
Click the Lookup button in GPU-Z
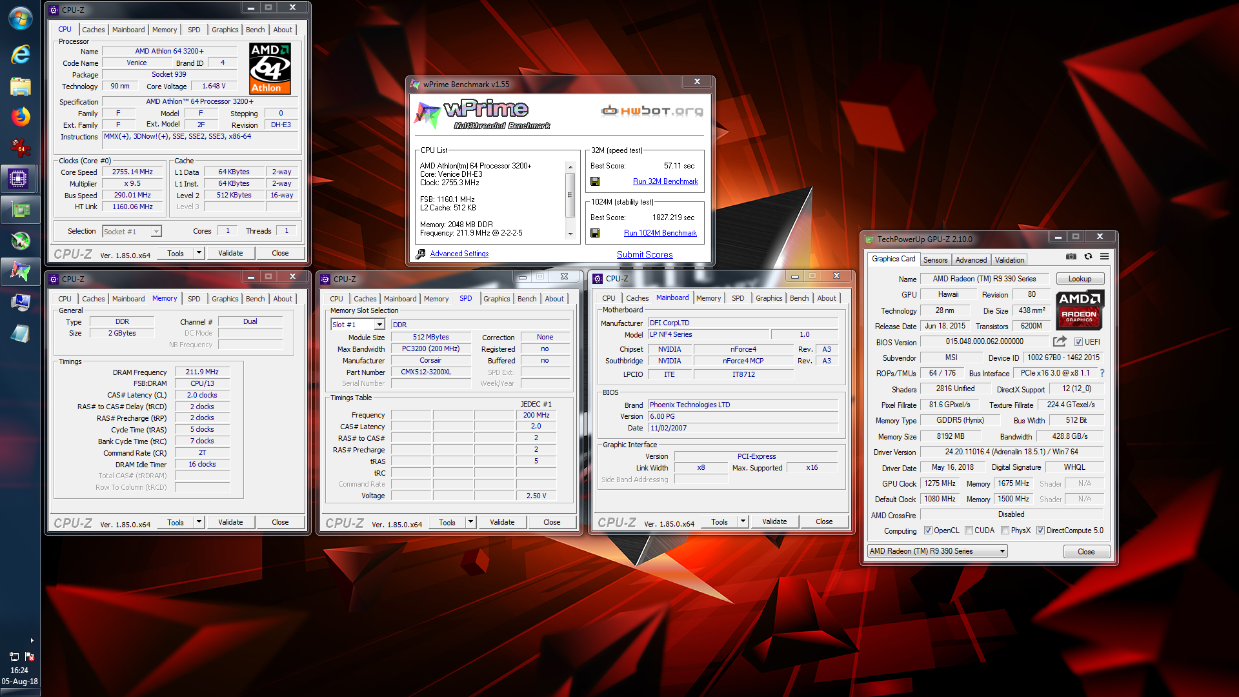pyautogui.click(x=1080, y=279)
